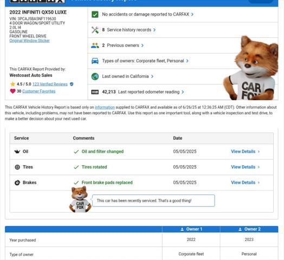This screenshot has width=284, height=260.
Task: Open the Original Window Sticker link
Action: click(29, 41)
